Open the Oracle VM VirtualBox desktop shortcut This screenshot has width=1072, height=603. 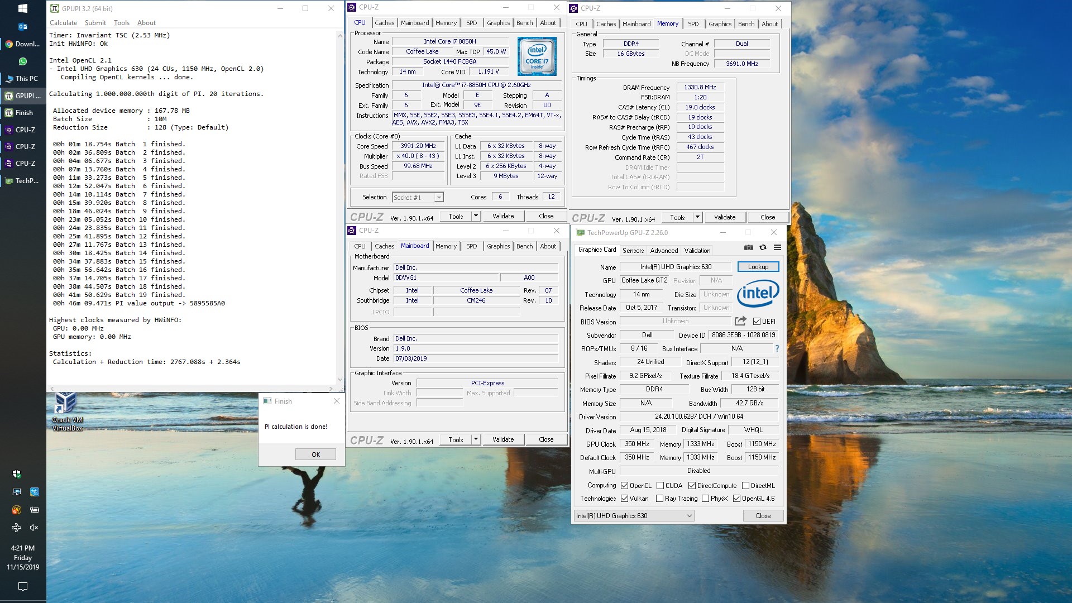coord(66,411)
